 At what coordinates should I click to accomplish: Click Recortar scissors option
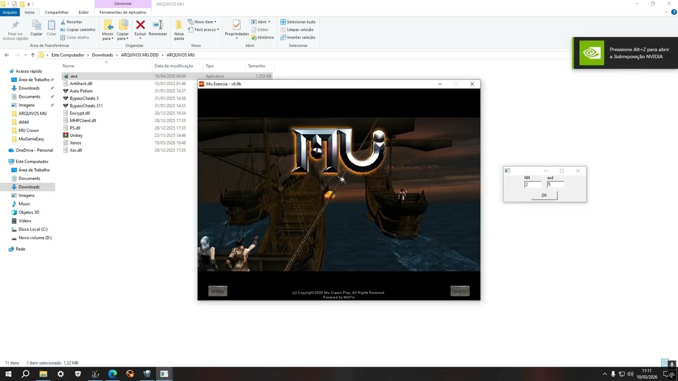pos(71,22)
